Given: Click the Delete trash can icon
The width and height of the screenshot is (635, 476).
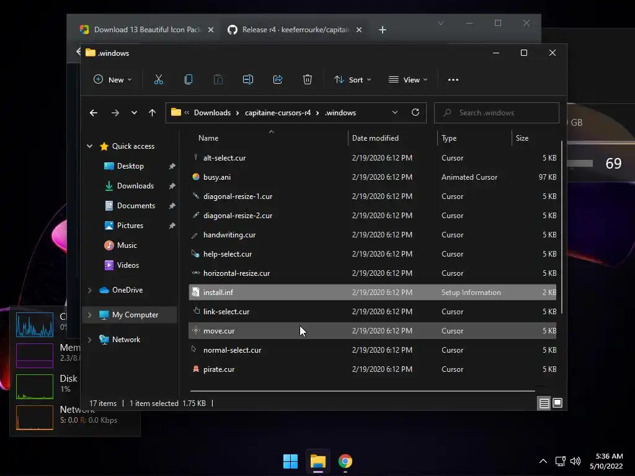Looking at the screenshot, I should (308, 80).
